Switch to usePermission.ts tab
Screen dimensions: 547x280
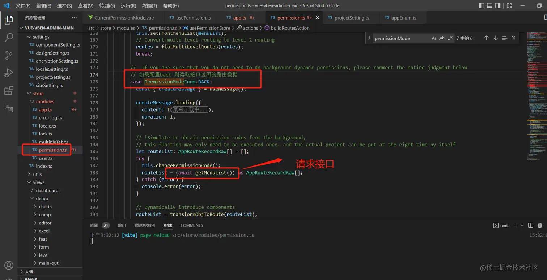pos(193,17)
